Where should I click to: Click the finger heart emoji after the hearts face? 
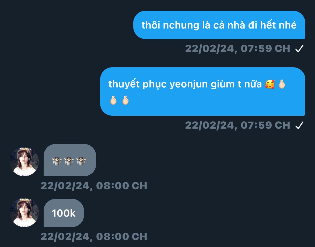(x=282, y=84)
